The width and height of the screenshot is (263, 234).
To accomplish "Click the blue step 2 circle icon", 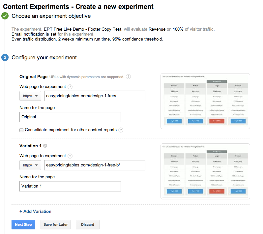I will pos(5,58).
